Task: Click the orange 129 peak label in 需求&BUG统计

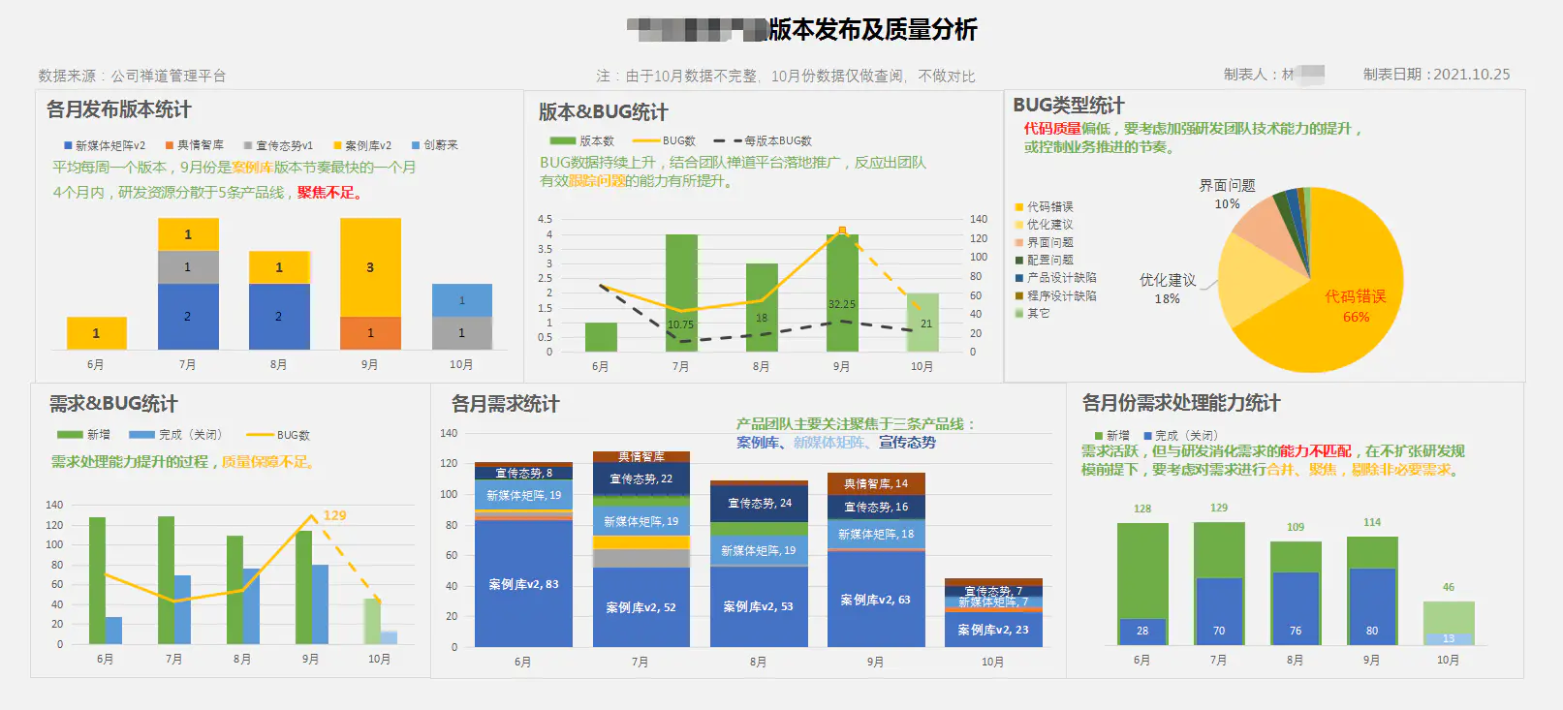Action: [x=334, y=515]
